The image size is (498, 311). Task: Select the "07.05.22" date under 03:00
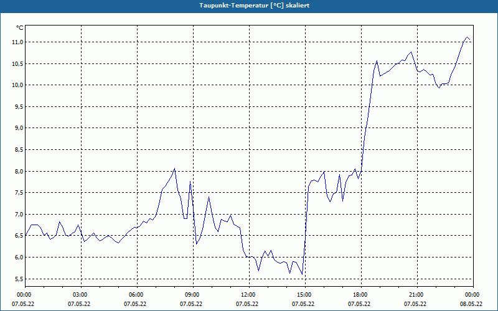(79, 304)
